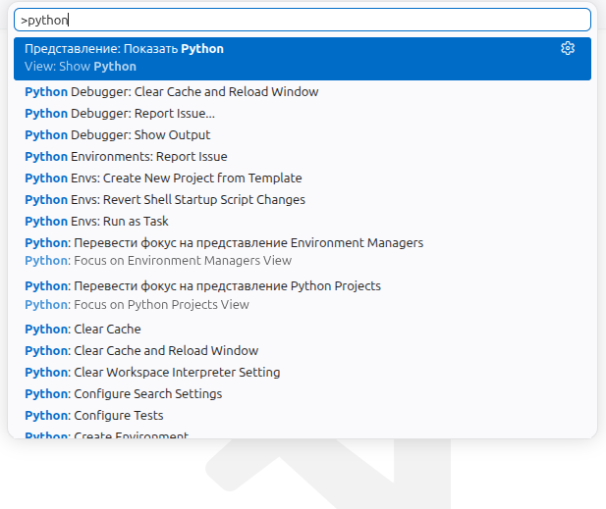Screen dimensions: 606x509
Task: Choose Python Envs: Revert Shell Startup Script Changes
Action: [303, 200]
